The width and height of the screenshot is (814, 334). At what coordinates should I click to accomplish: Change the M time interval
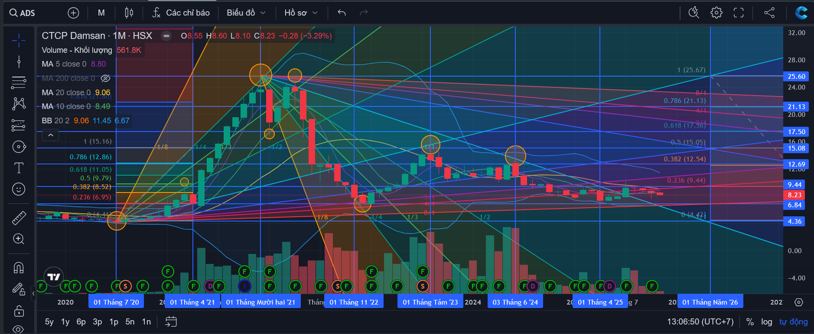tap(101, 13)
